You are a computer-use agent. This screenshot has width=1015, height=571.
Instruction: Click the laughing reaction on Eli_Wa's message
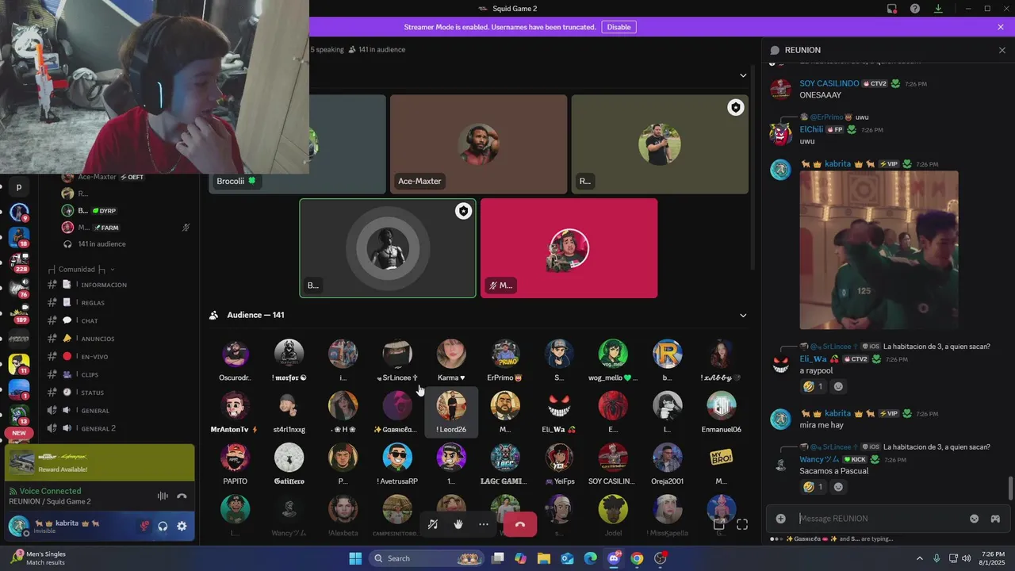tap(813, 387)
